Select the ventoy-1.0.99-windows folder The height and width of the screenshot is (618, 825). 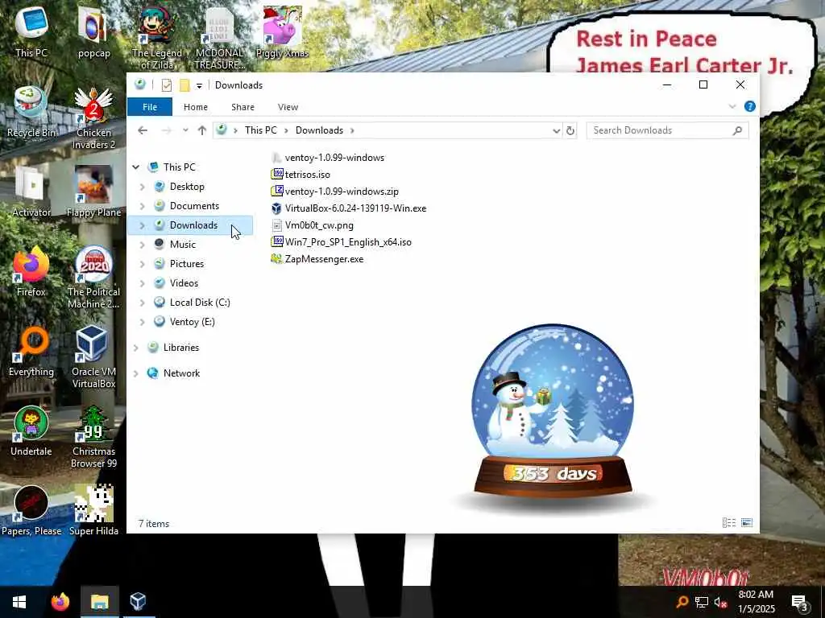point(327,158)
